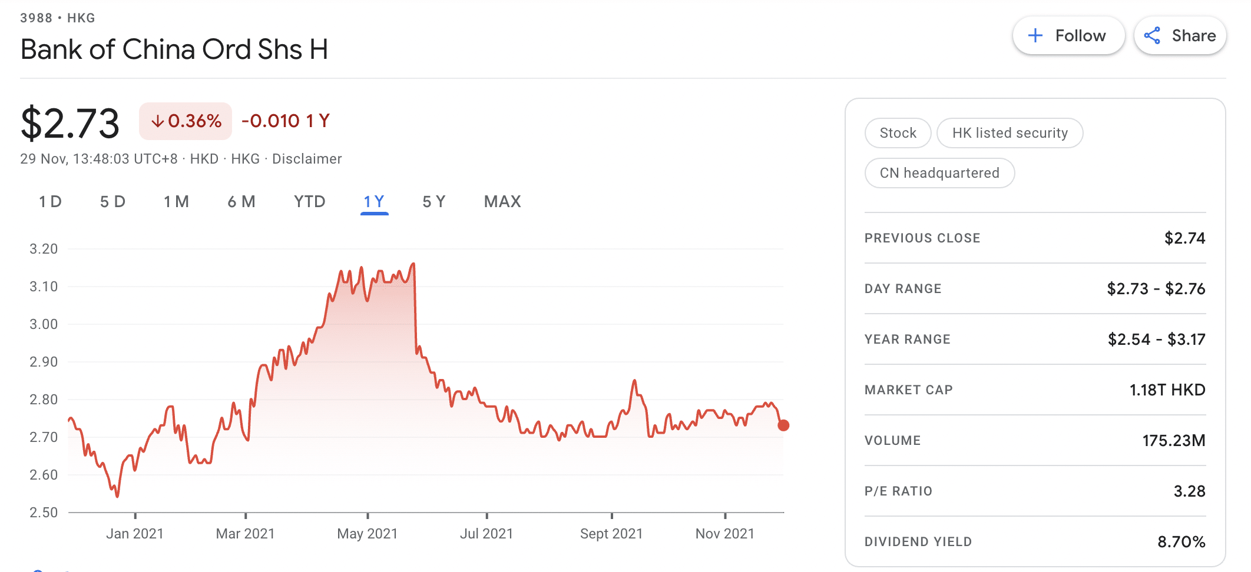Click the Follow button text
This screenshot has height=572, width=1251.
[x=1080, y=36]
